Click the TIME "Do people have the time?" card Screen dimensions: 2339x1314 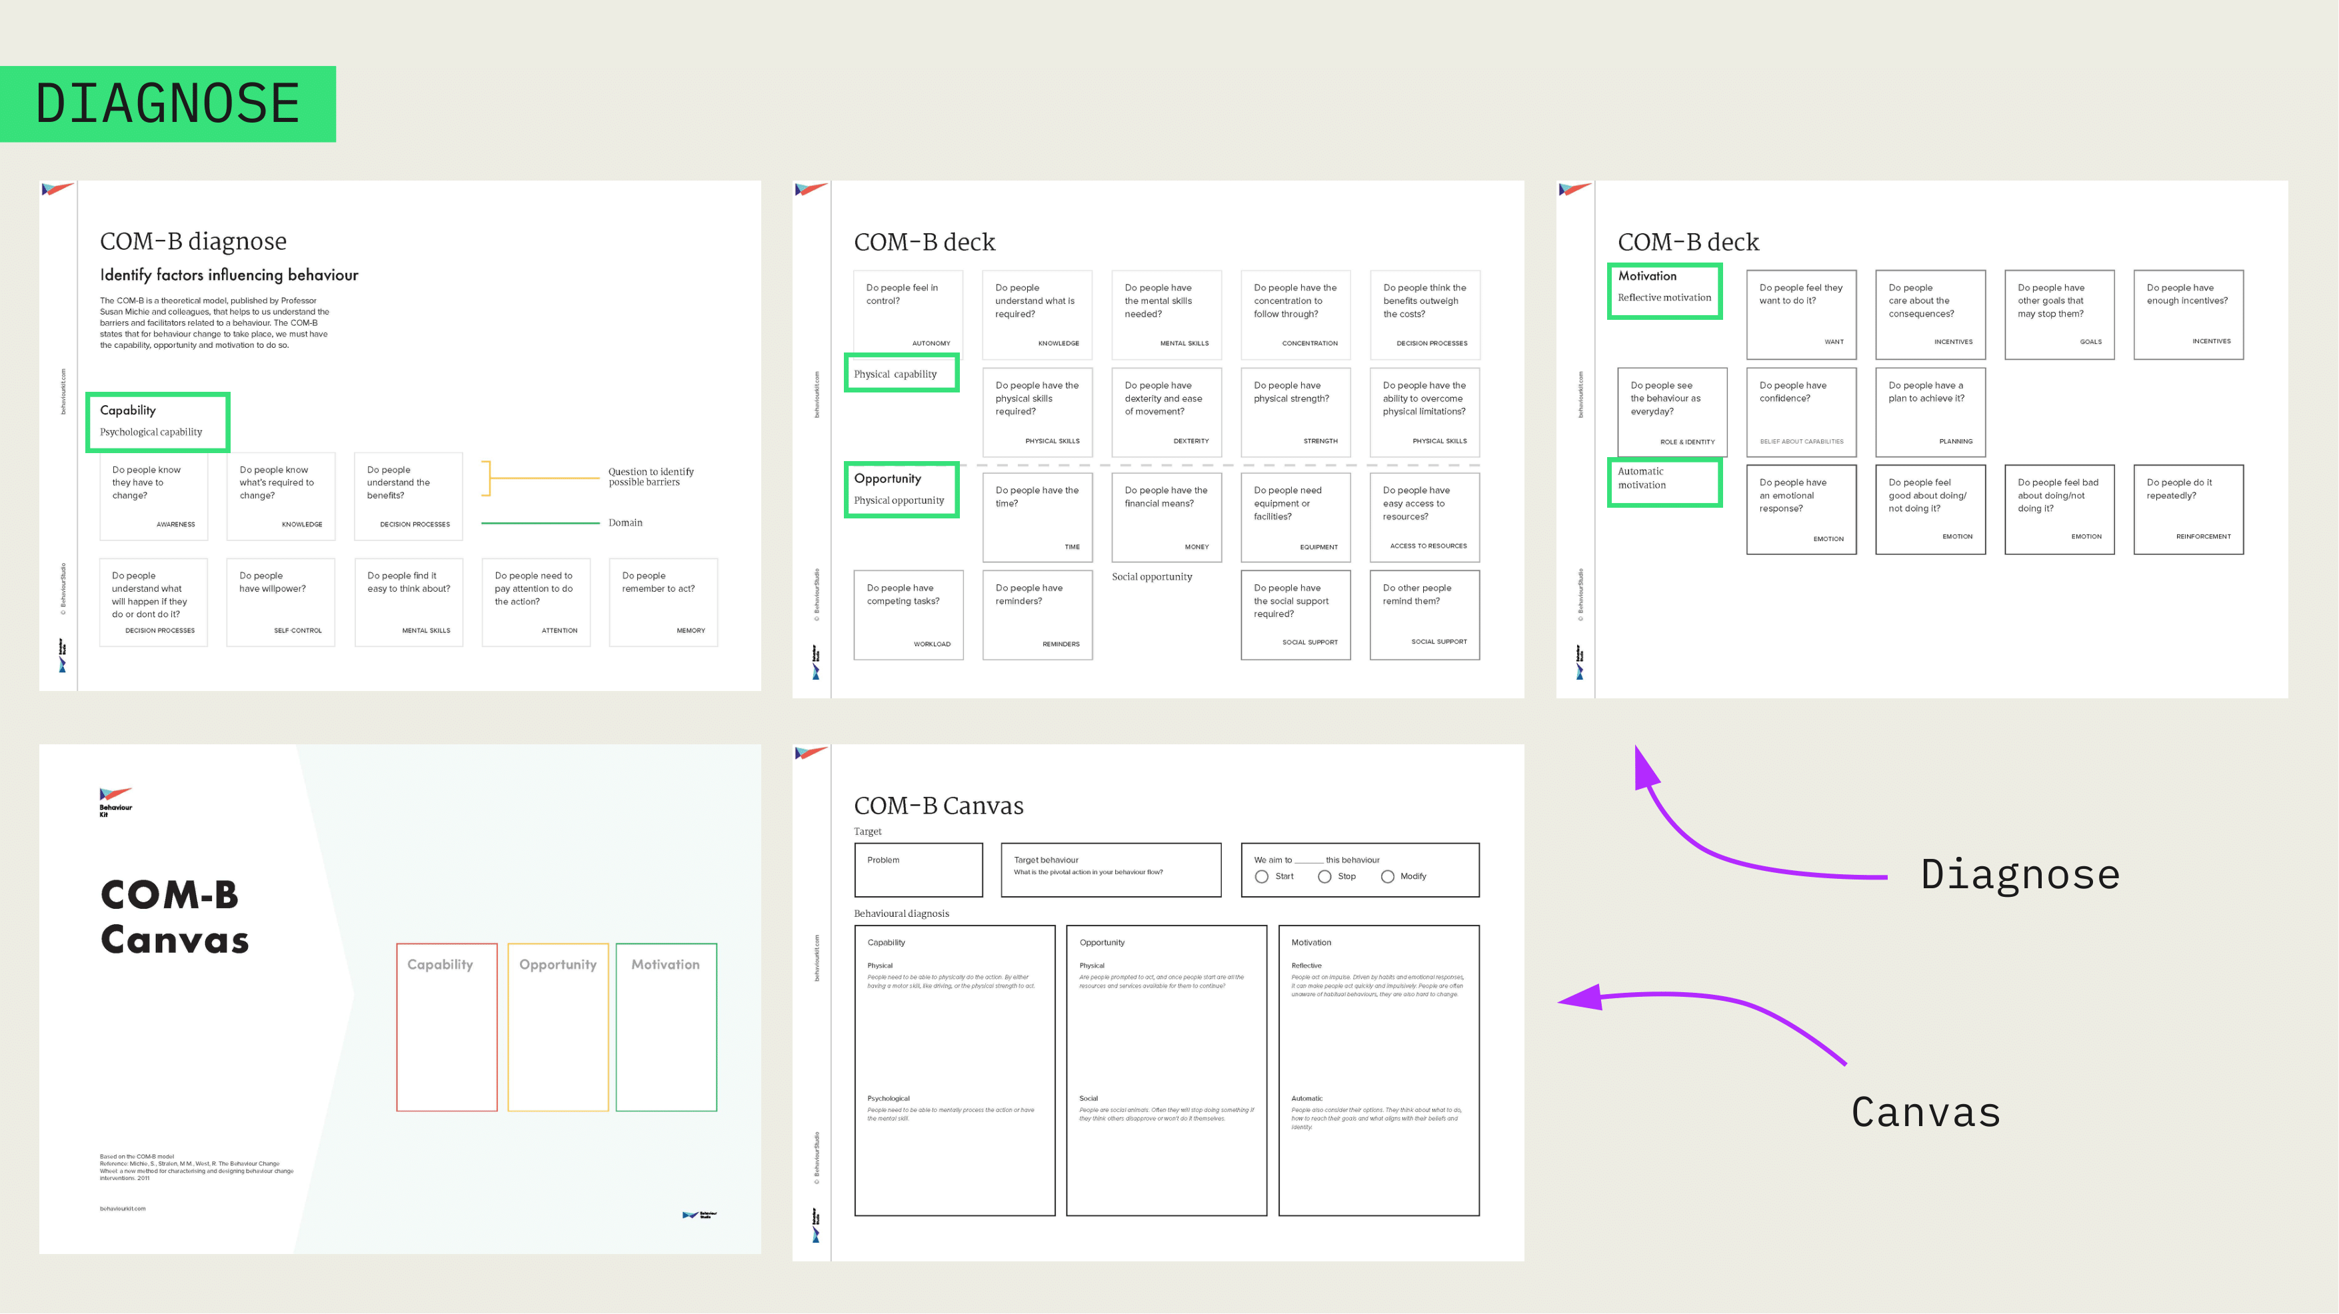(x=1037, y=517)
